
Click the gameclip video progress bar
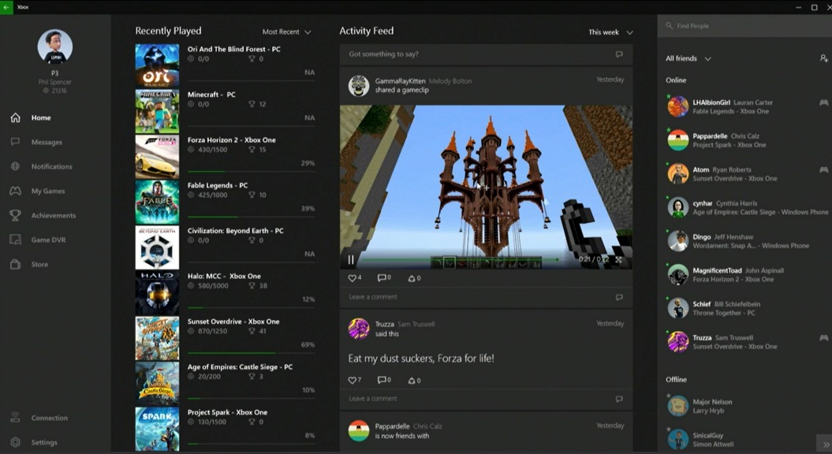pyautogui.click(x=457, y=259)
